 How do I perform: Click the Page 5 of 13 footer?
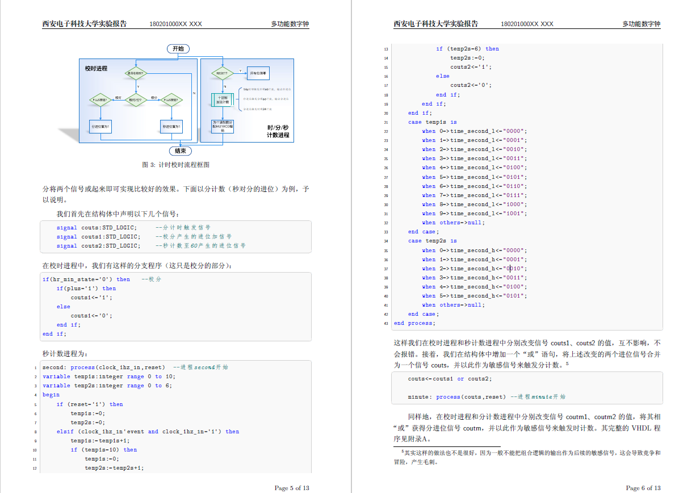[x=292, y=488]
